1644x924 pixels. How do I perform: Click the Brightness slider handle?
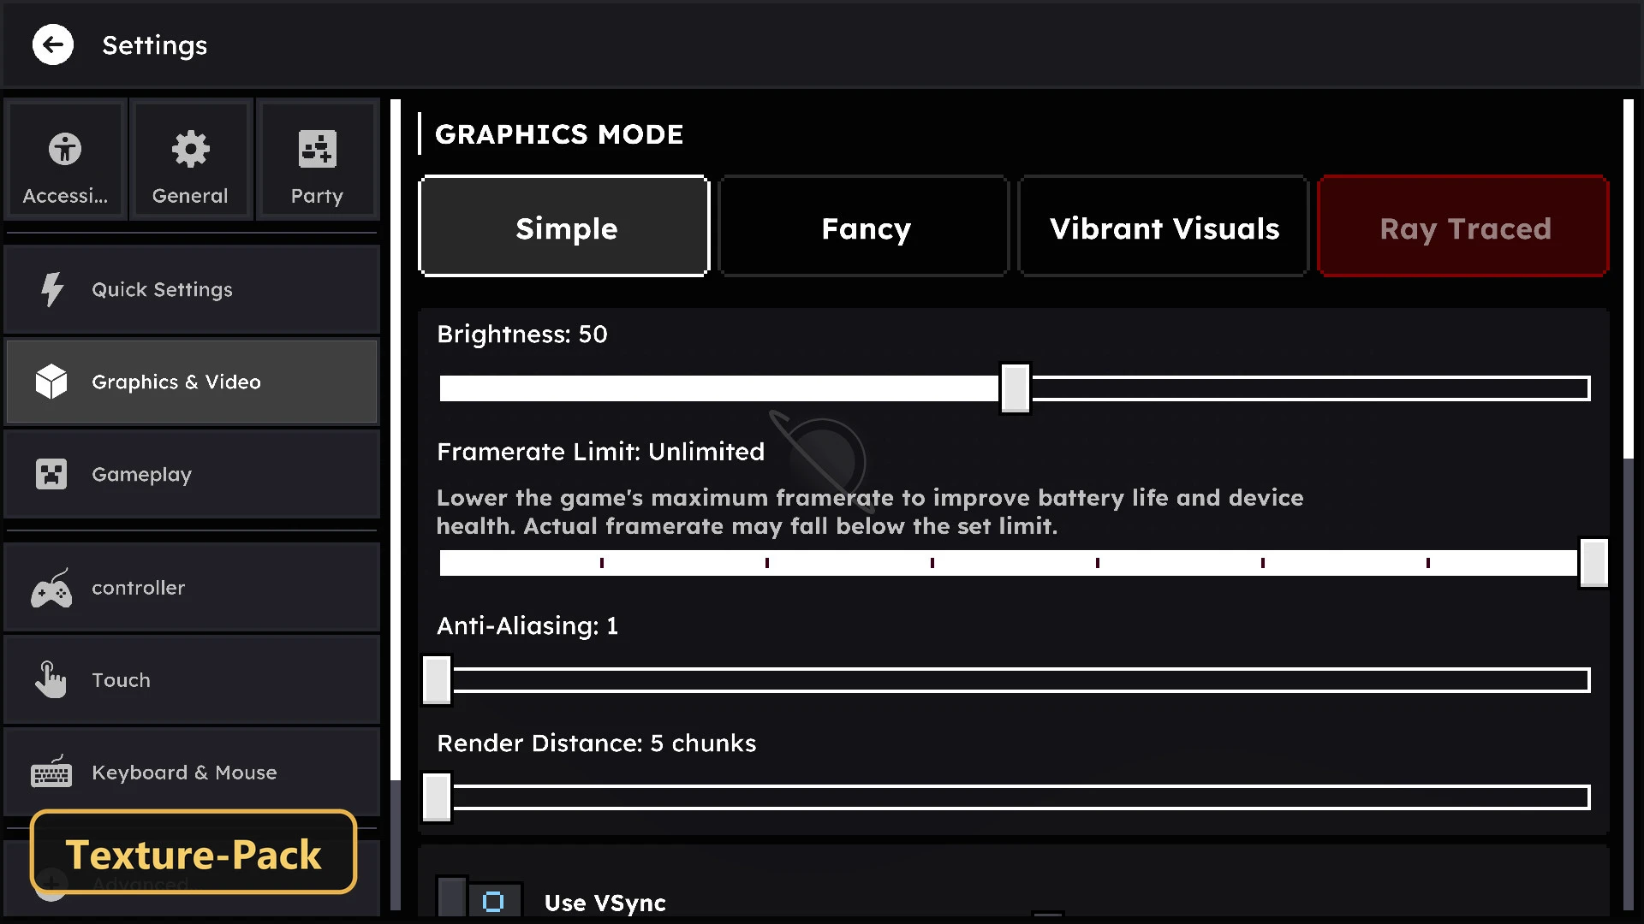pos(1016,388)
